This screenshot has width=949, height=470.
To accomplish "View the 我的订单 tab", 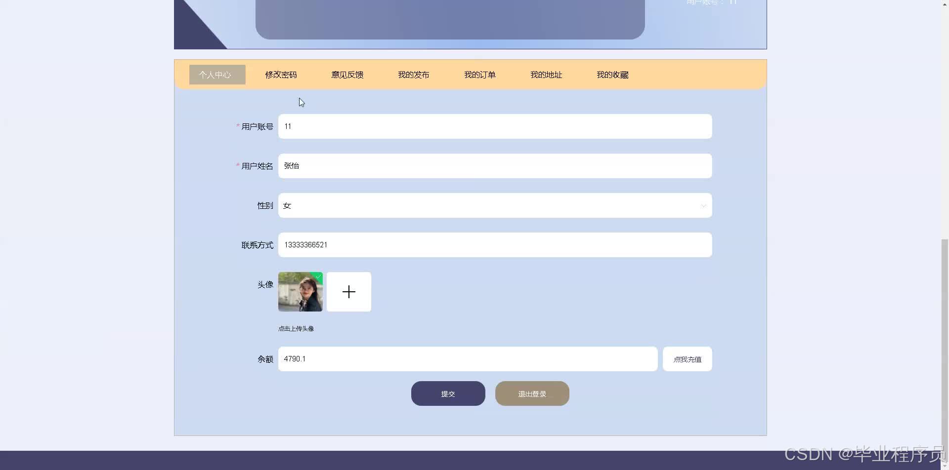I will point(479,75).
